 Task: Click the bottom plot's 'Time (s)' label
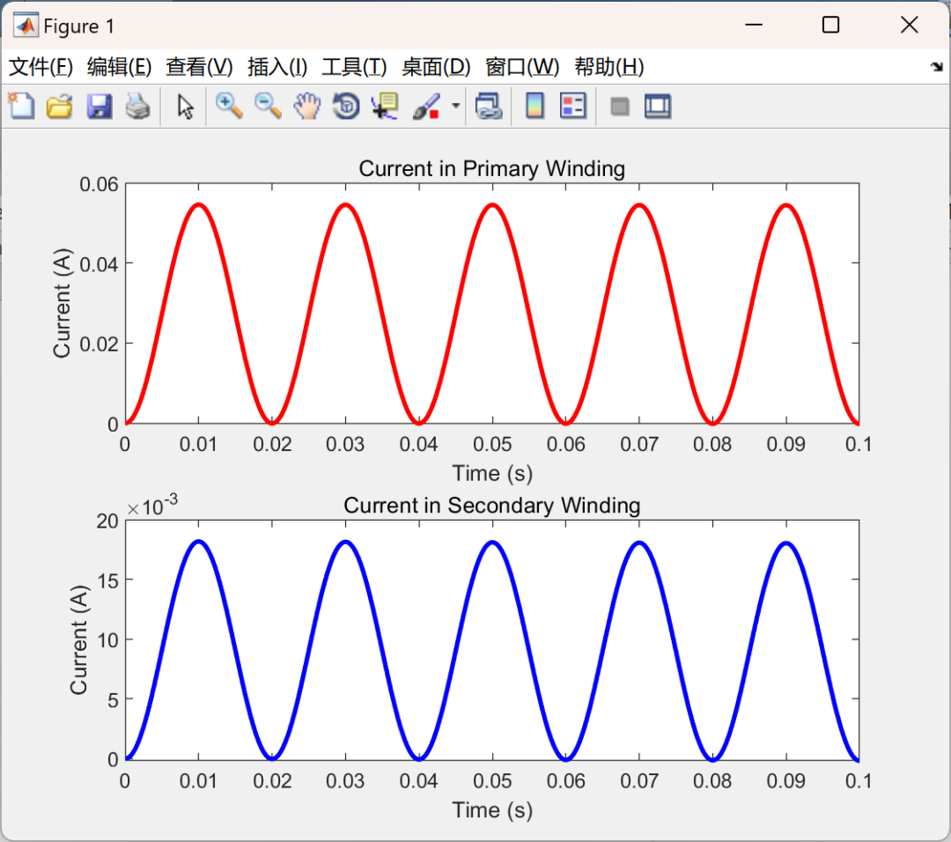(x=492, y=810)
